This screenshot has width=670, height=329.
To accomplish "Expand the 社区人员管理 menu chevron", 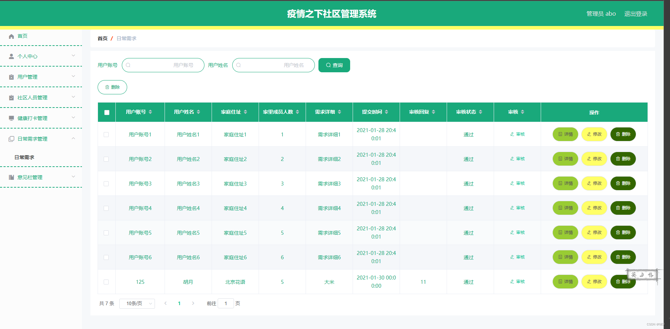I will [x=73, y=97].
